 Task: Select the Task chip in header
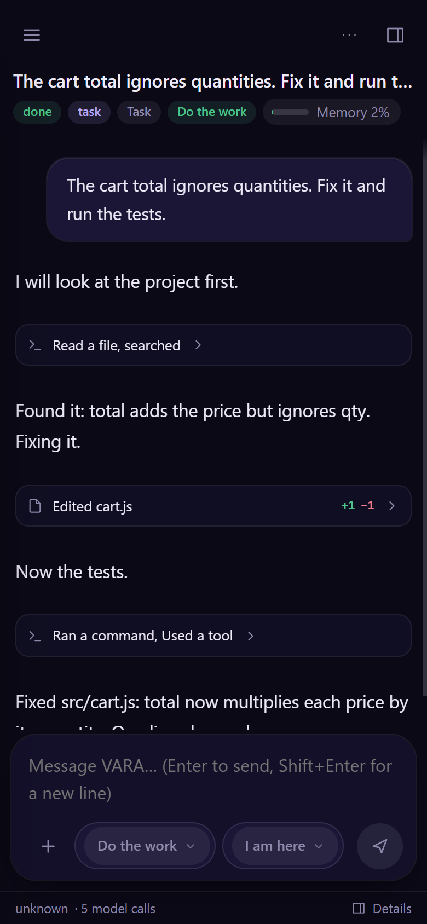point(139,112)
